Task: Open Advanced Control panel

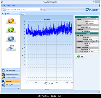Action: click(11, 78)
